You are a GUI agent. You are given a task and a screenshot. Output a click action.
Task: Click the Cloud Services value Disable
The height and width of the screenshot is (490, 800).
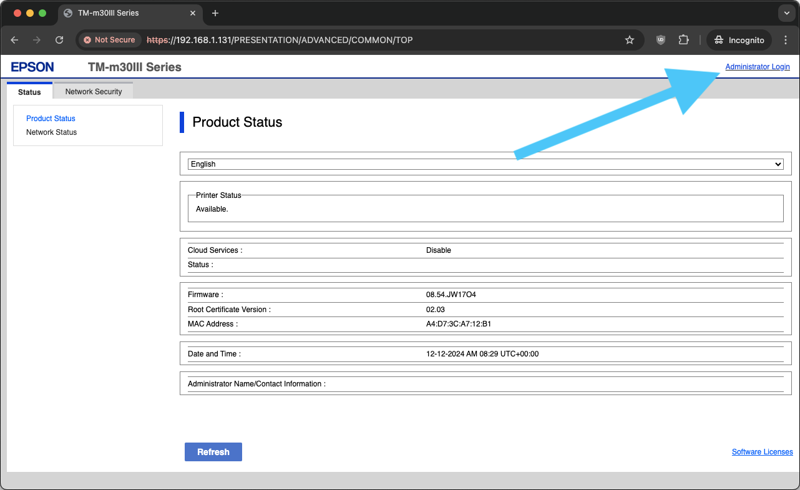pos(439,250)
